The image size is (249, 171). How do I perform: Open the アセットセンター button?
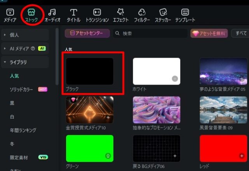point(87,33)
